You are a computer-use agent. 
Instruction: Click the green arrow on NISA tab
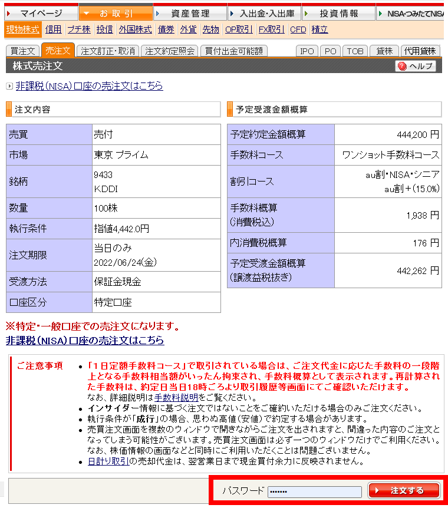point(381,14)
